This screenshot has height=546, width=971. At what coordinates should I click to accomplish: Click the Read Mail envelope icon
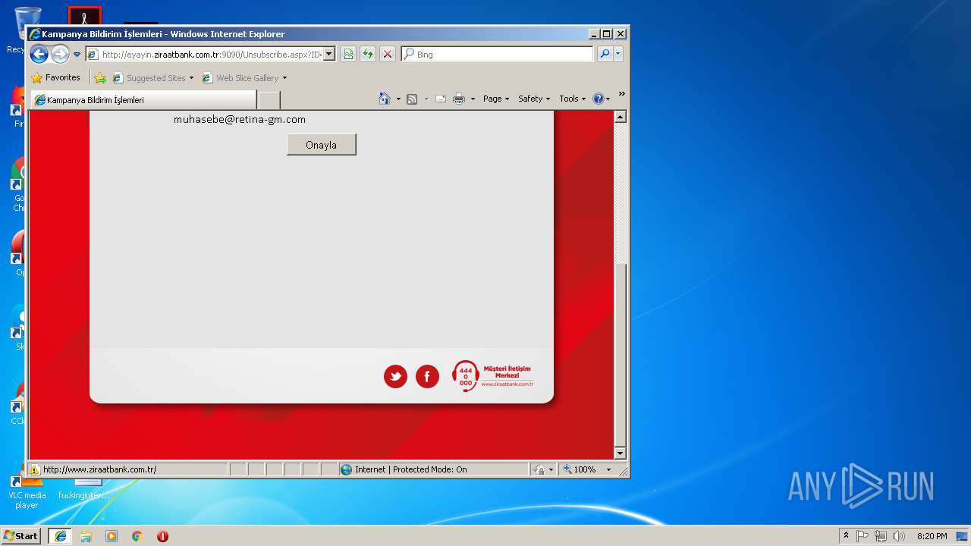(x=440, y=99)
